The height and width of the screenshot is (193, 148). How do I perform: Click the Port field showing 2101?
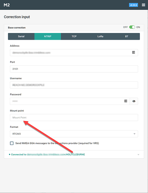[x=74, y=69]
